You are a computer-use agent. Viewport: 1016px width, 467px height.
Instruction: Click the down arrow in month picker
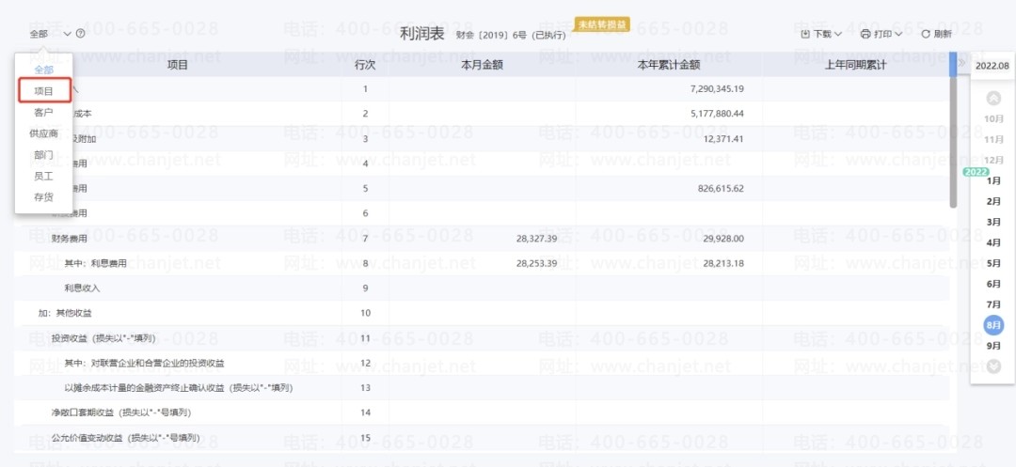point(992,366)
